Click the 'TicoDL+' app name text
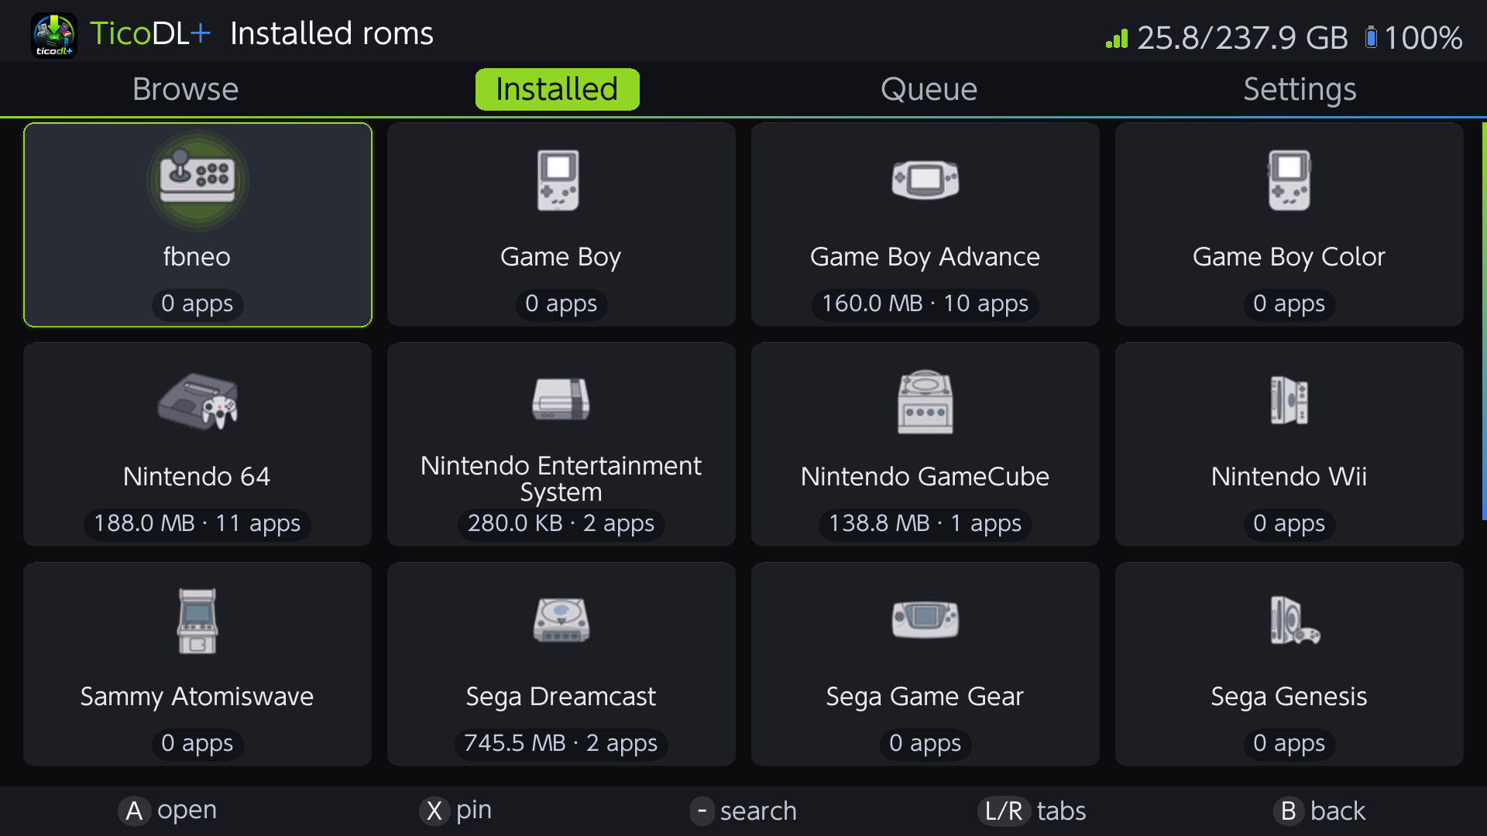 coord(149,33)
